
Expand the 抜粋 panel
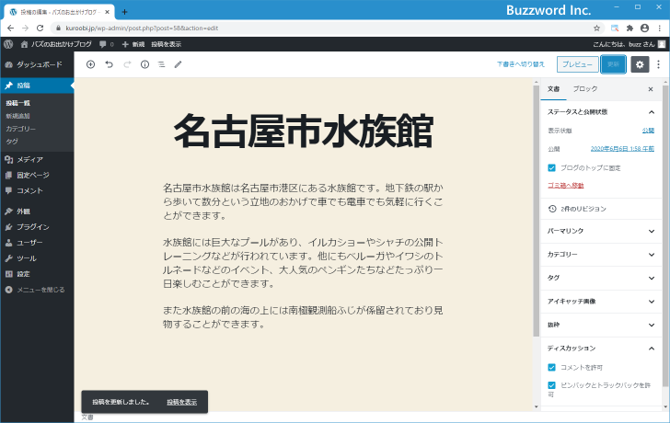(x=601, y=325)
